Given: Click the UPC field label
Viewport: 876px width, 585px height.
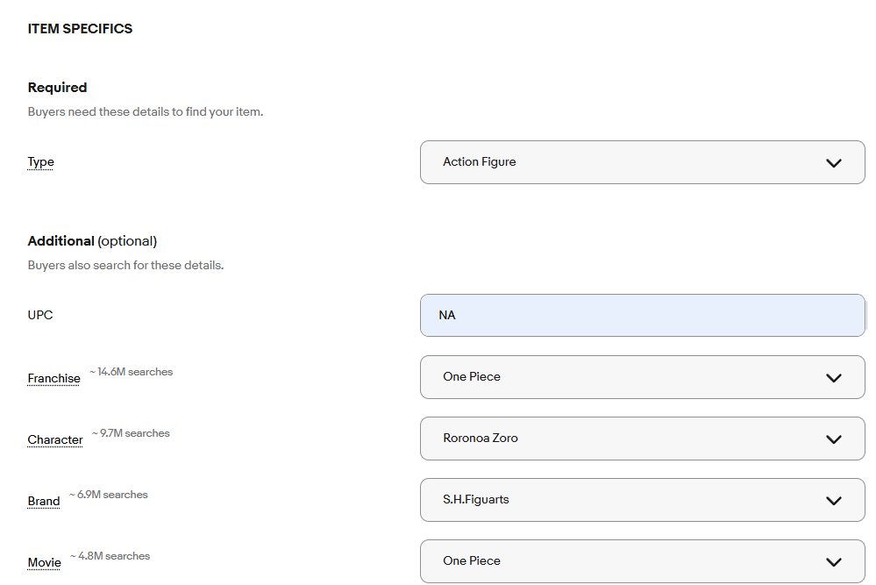Looking at the screenshot, I should point(40,315).
